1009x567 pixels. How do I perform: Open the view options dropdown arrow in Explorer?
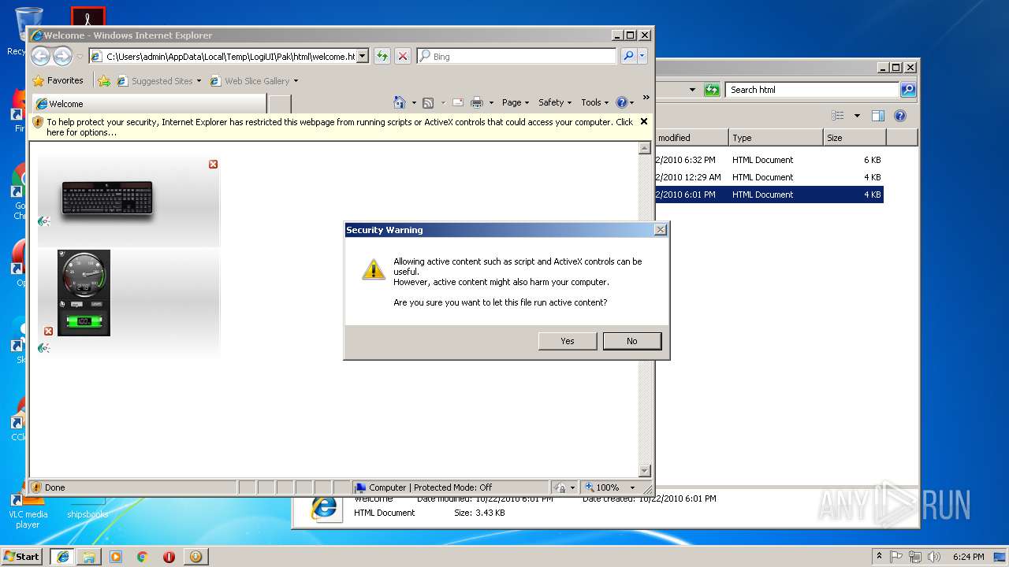pos(857,116)
